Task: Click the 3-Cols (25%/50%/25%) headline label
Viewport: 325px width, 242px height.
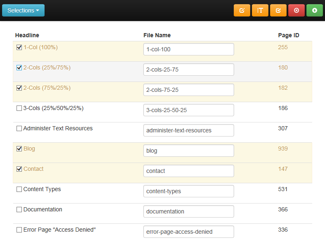Action: 53,108
